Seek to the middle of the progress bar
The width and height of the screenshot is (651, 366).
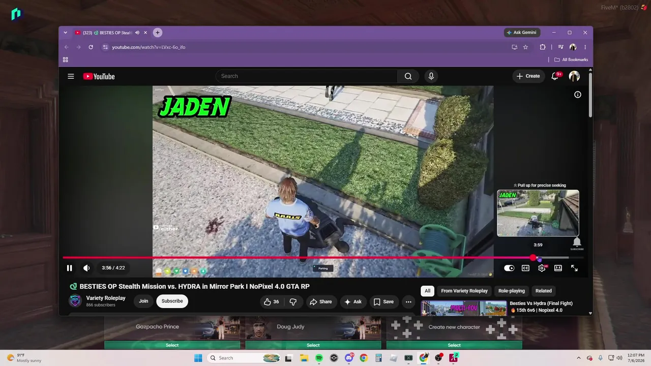point(323,258)
